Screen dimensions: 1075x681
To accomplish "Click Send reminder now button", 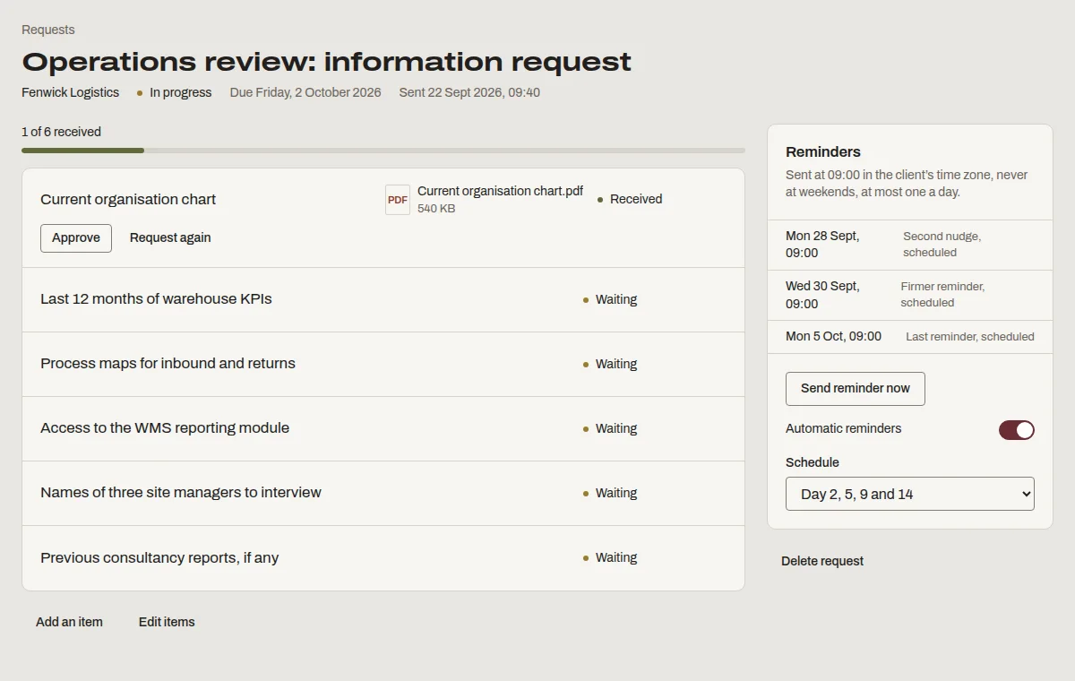I will click(x=856, y=389).
